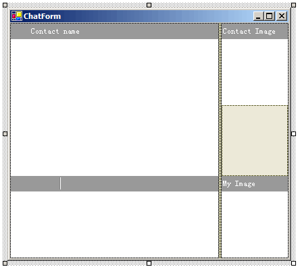Select the beige empty panel above My Image

tap(255, 140)
